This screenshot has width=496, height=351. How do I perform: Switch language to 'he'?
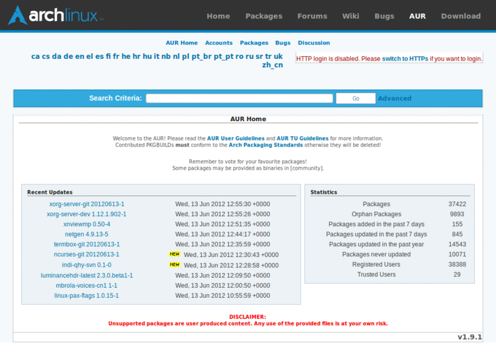point(126,56)
